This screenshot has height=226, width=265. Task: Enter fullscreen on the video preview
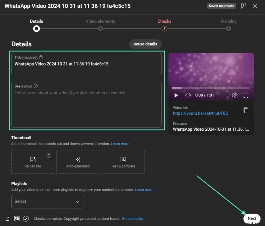(246, 95)
